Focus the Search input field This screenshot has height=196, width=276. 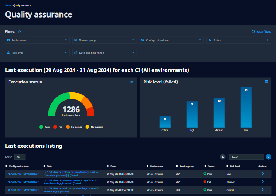[246, 157]
